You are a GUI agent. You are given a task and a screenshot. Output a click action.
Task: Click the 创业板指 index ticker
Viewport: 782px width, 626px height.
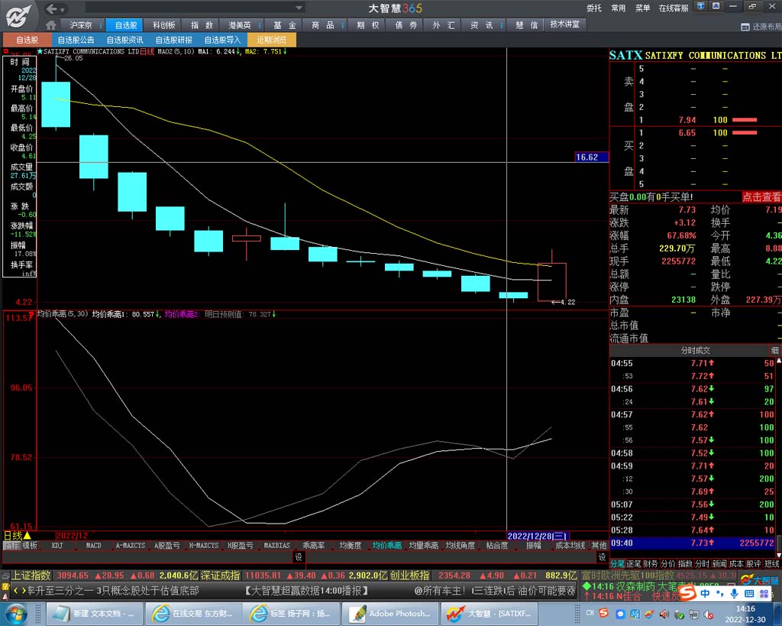click(x=409, y=576)
